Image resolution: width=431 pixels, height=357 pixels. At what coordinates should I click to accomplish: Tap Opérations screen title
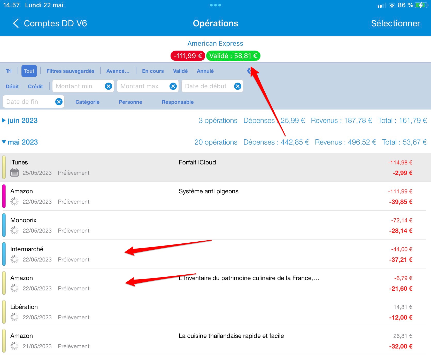pyautogui.click(x=215, y=23)
